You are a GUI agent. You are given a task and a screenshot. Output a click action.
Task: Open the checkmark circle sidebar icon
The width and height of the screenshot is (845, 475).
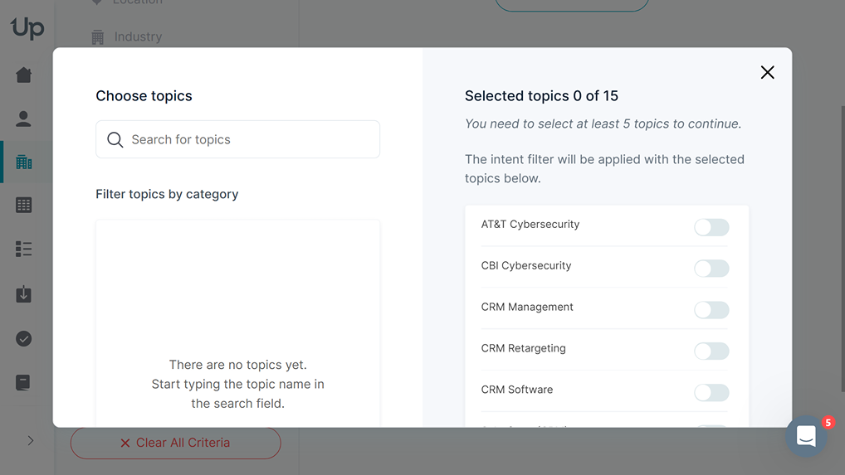[x=24, y=338]
